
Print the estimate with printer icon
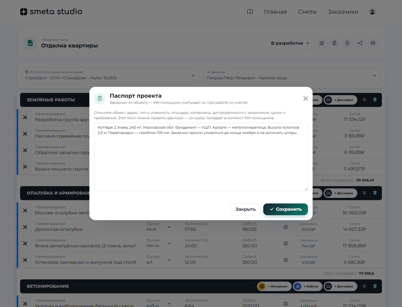pyautogui.click(x=373, y=43)
